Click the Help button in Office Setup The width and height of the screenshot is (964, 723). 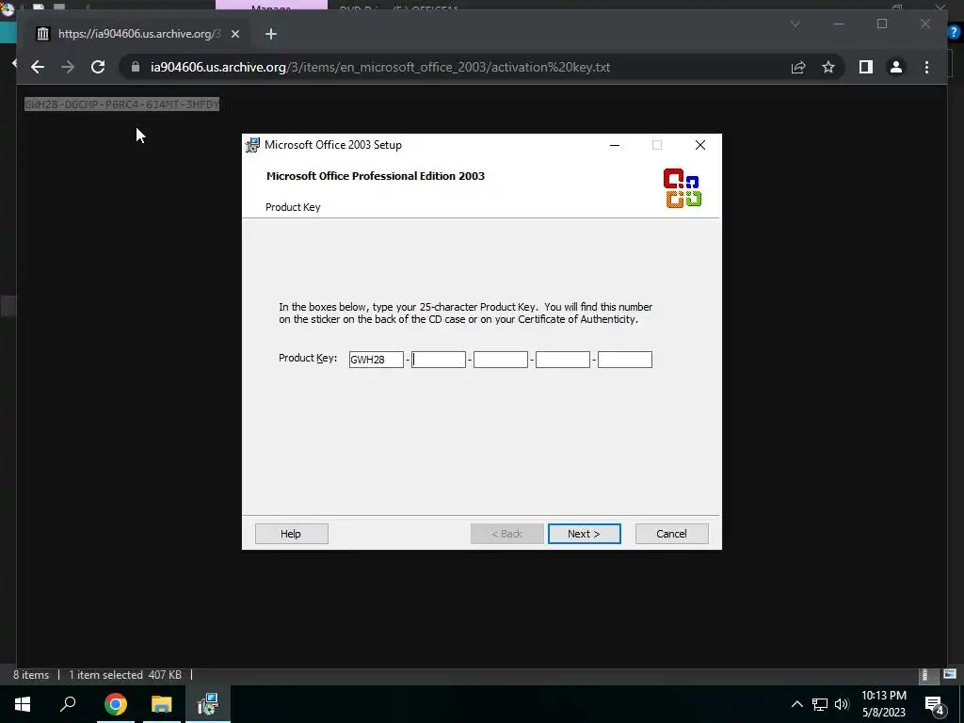click(x=292, y=534)
